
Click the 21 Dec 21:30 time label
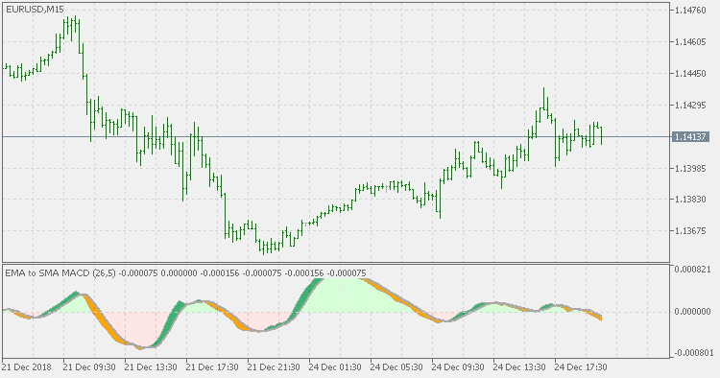point(274,367)
